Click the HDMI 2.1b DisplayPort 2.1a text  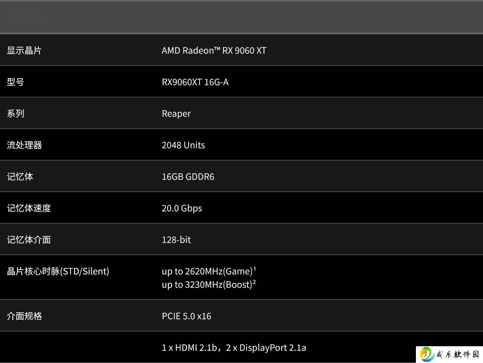(x=234, y=348)
